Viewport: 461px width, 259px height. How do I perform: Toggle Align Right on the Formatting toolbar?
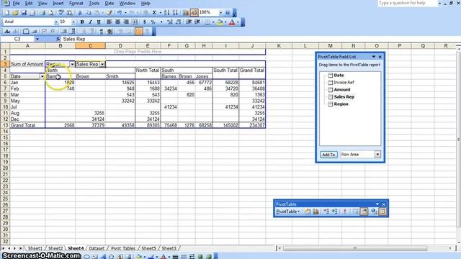coord(126,22)
